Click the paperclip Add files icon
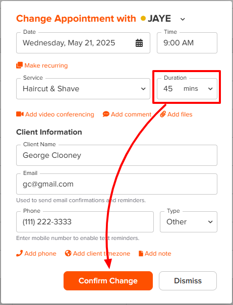Image resolution: width=233 pixels, height=305 pixels. point(163,114)
